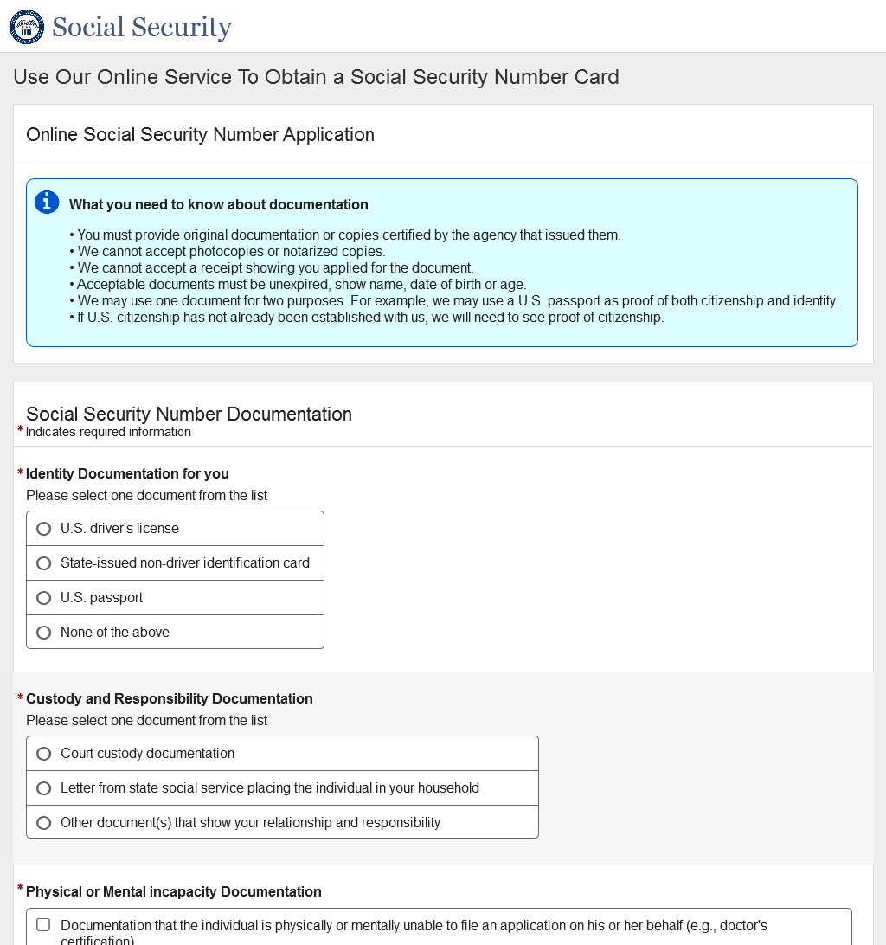The height and width of the screenshot is (945, 886).
Task: Open the Social Security header title link
Action: [142, 27]
